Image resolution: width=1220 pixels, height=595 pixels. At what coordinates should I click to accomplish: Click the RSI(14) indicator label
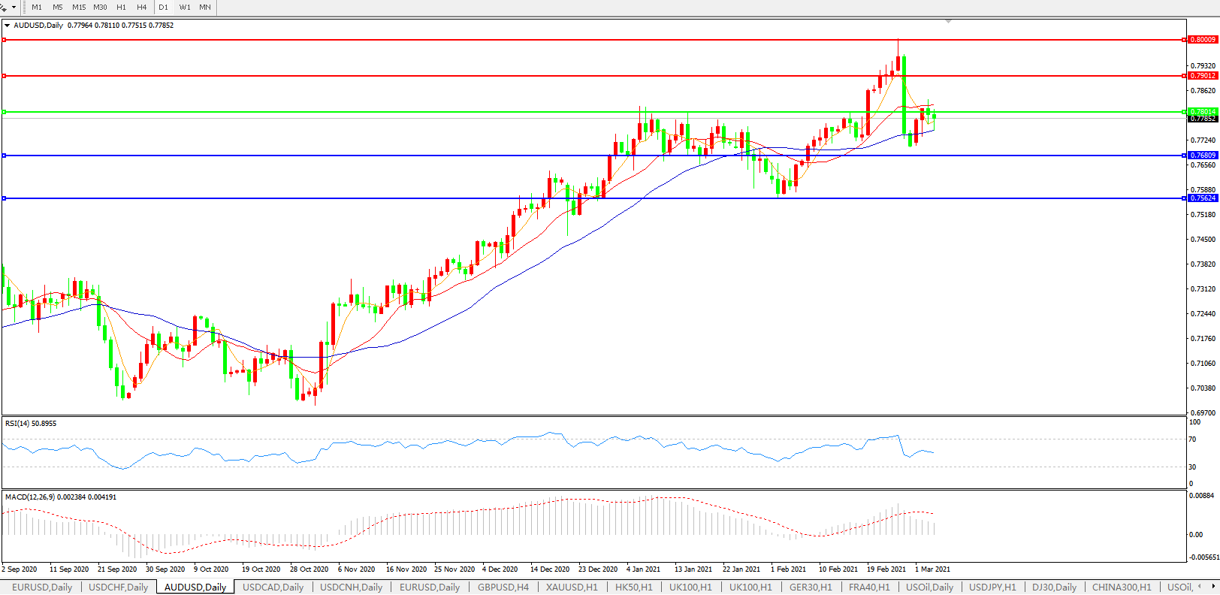[x=30, y=424]
